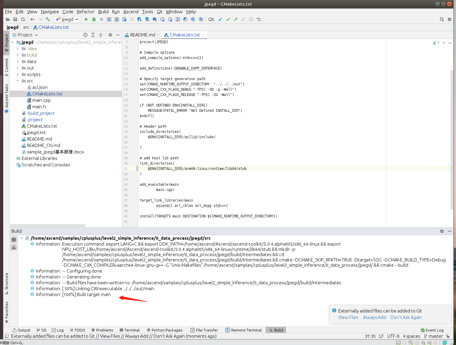Click the Reload from disk icon
The image size is (456, 345).
tap(23, 19)
